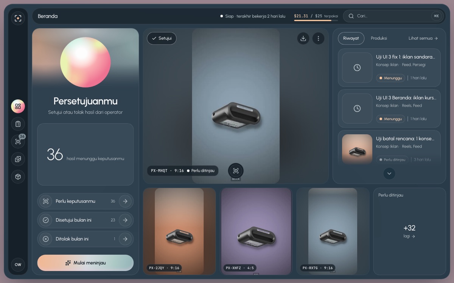
Task: Click the round review icon below the preview
Action: (x=236, y=171)
